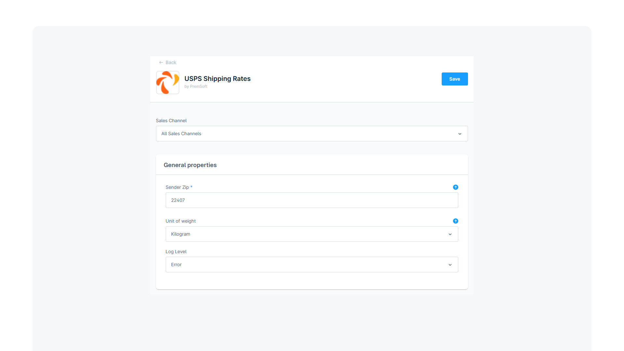
Task: Click the Sales Channel label
Action: click(x=171, y=121)
